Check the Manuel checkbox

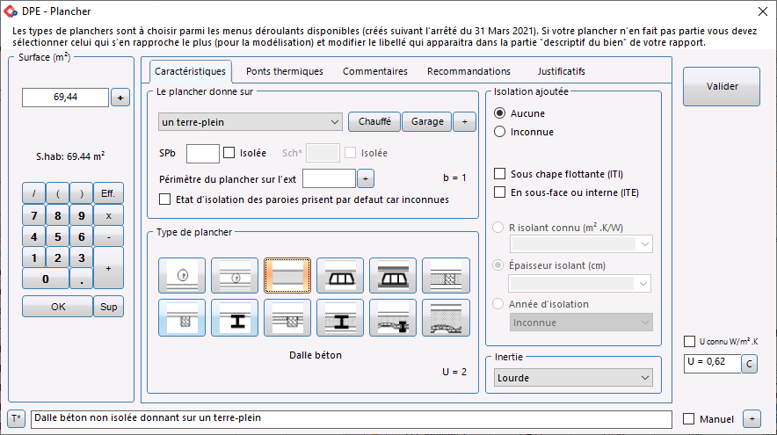click(688, 419)
